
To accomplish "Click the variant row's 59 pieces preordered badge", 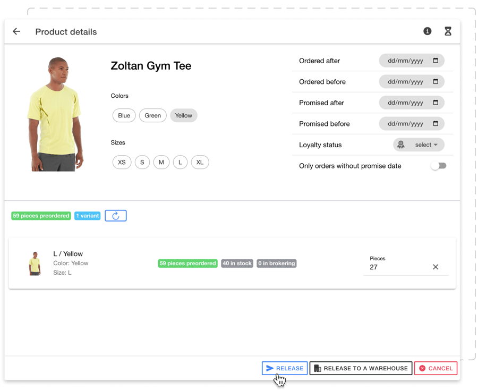I will point(187,263).
